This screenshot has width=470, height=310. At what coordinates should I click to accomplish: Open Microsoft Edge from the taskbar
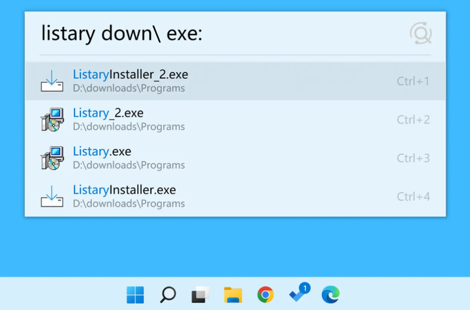pos(330,295)
